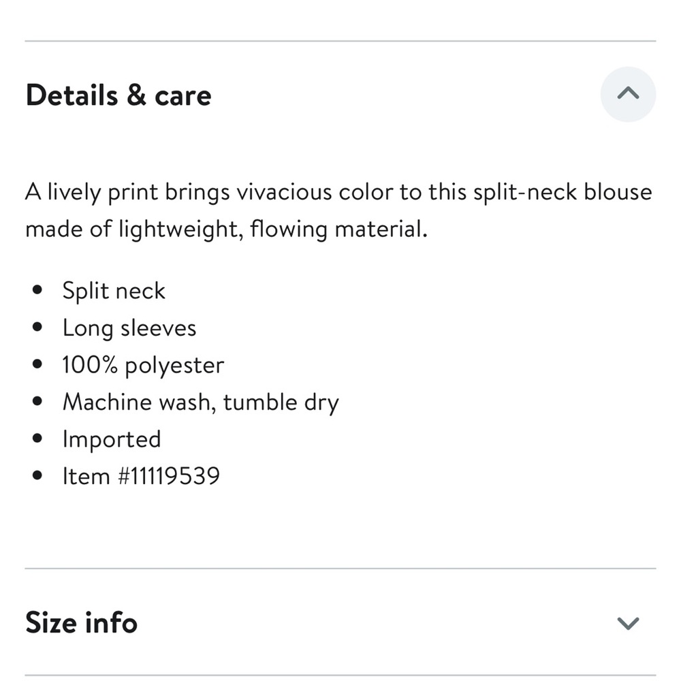
Task: Click the word 'care' in the section title
Action: click(x=183, y=97)
